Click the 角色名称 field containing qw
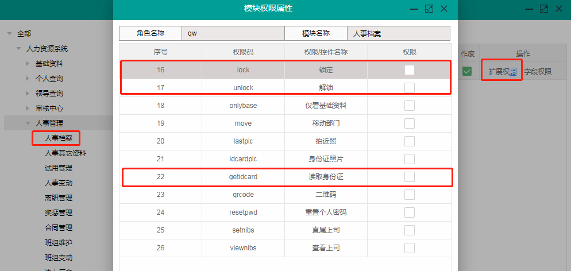This screenshot has height=271, width=571. [233, 33]
